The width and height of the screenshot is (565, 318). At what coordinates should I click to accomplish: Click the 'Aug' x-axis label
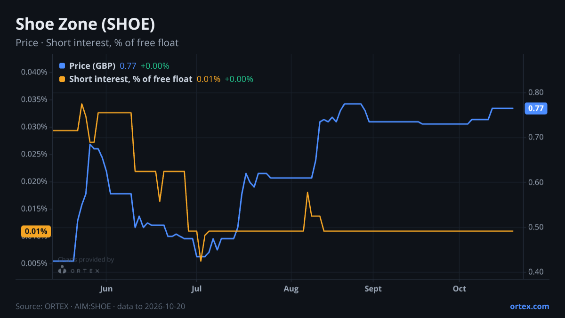[x=291, y=288]
